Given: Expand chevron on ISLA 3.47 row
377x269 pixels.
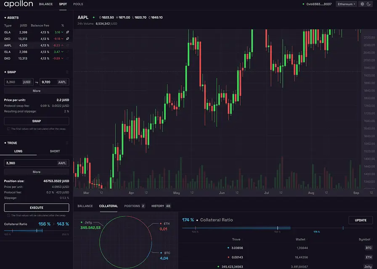Looking at the screenshot, I should [62, 52].
